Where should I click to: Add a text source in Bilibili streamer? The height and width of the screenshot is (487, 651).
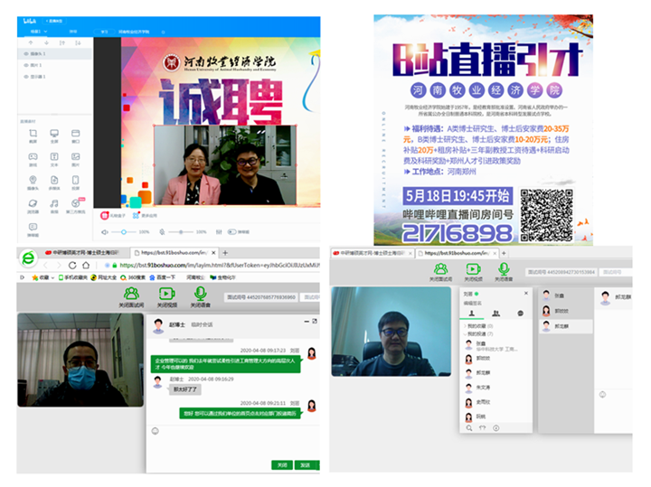pyautogui.click(x=54, y=156)
